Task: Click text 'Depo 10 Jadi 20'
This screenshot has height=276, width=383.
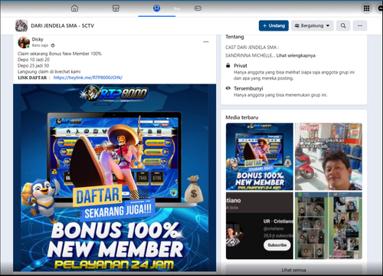Action: click(34, 60)
